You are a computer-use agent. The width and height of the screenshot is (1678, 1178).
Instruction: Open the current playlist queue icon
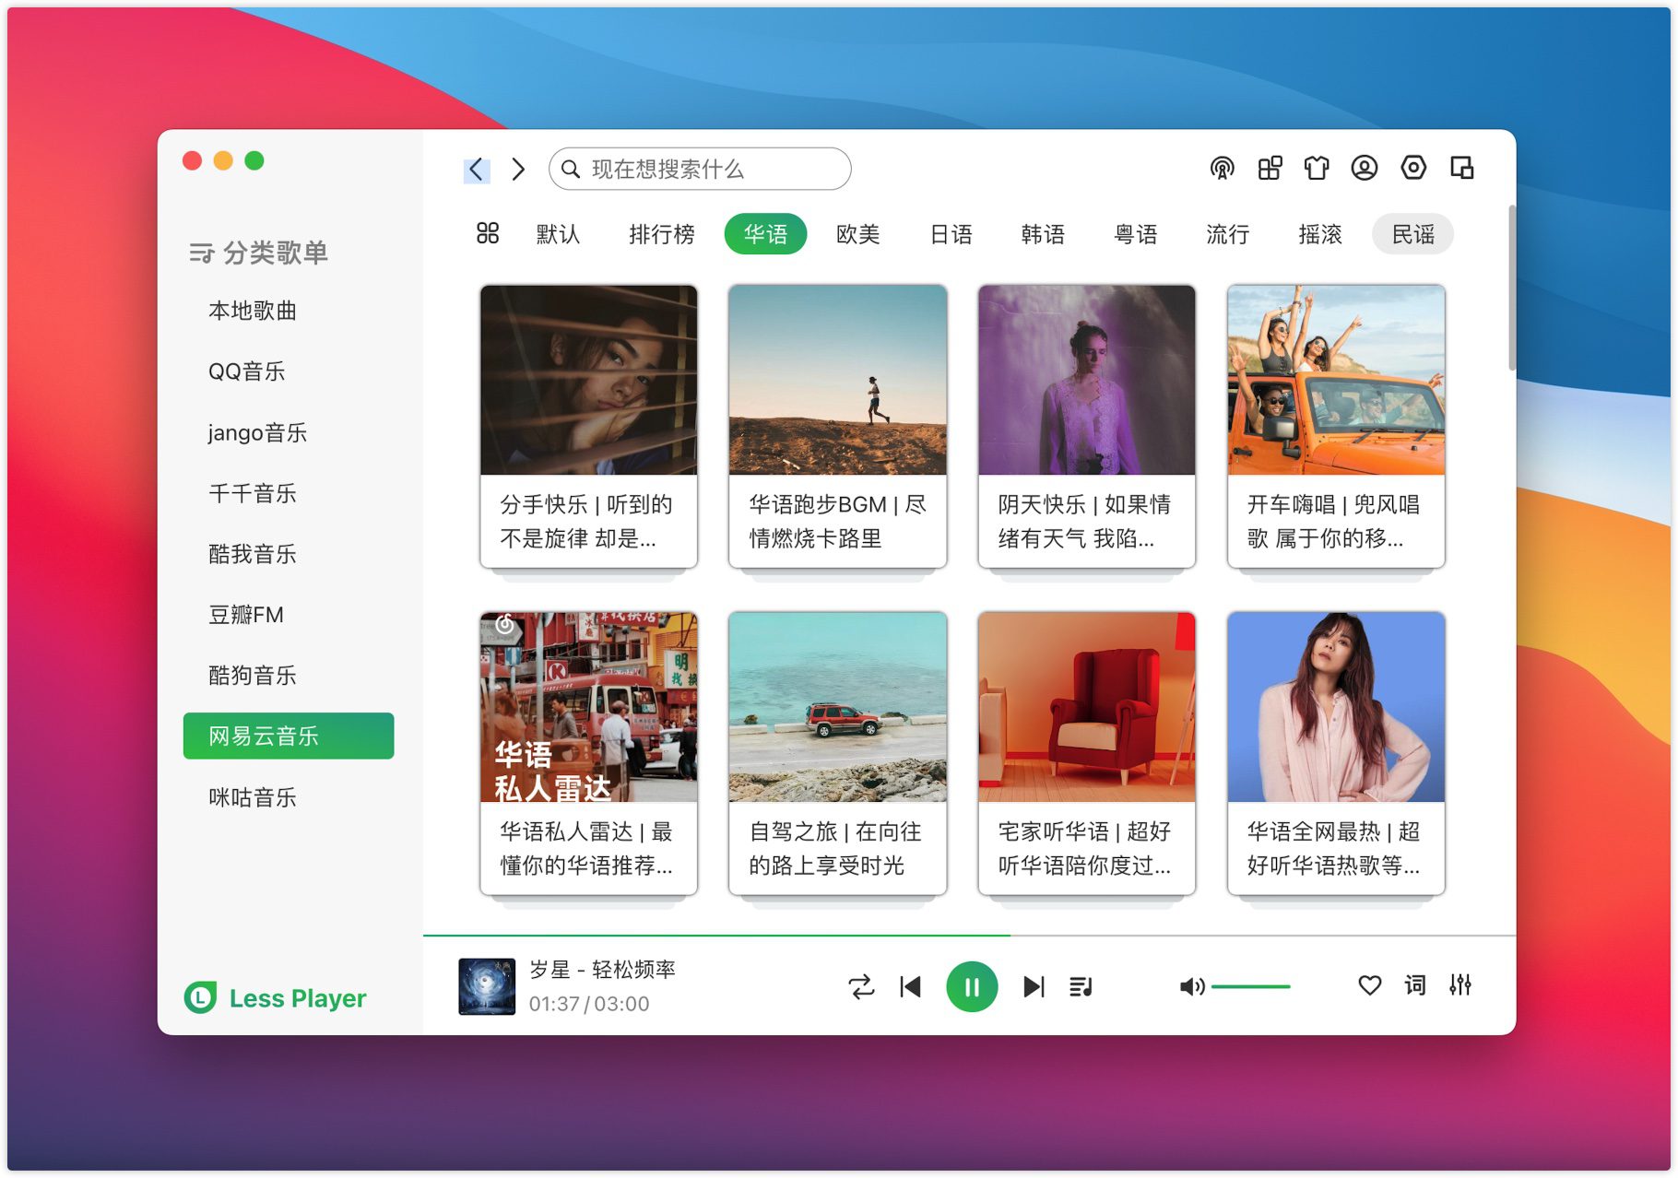click(1081, 987)
